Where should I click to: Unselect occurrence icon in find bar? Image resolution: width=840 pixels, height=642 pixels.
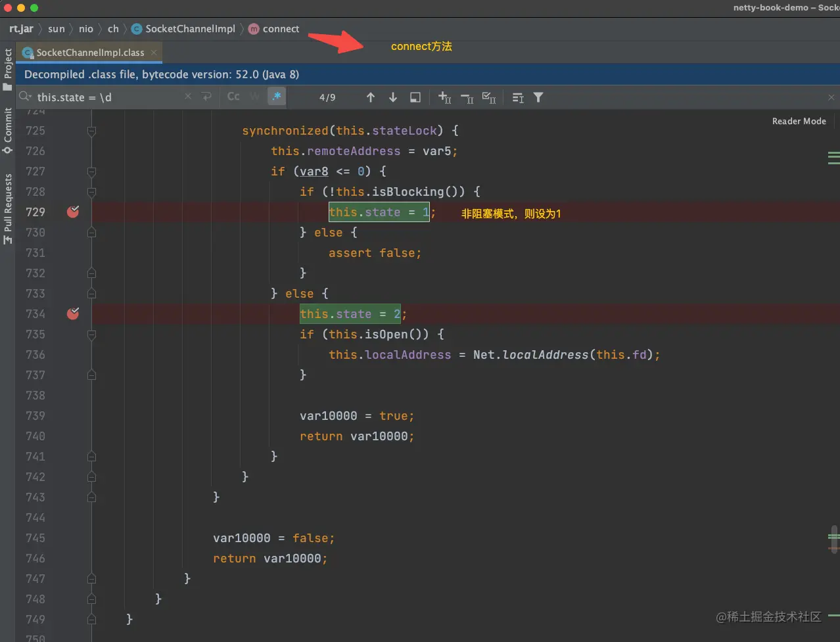467,97
